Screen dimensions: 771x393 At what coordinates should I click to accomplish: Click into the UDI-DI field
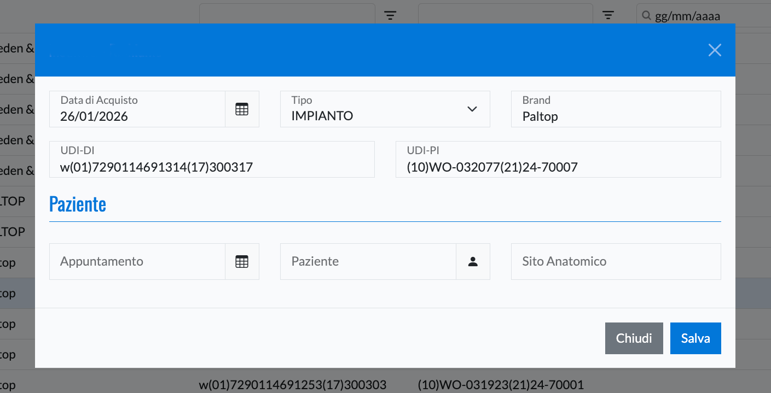[212, 159]
